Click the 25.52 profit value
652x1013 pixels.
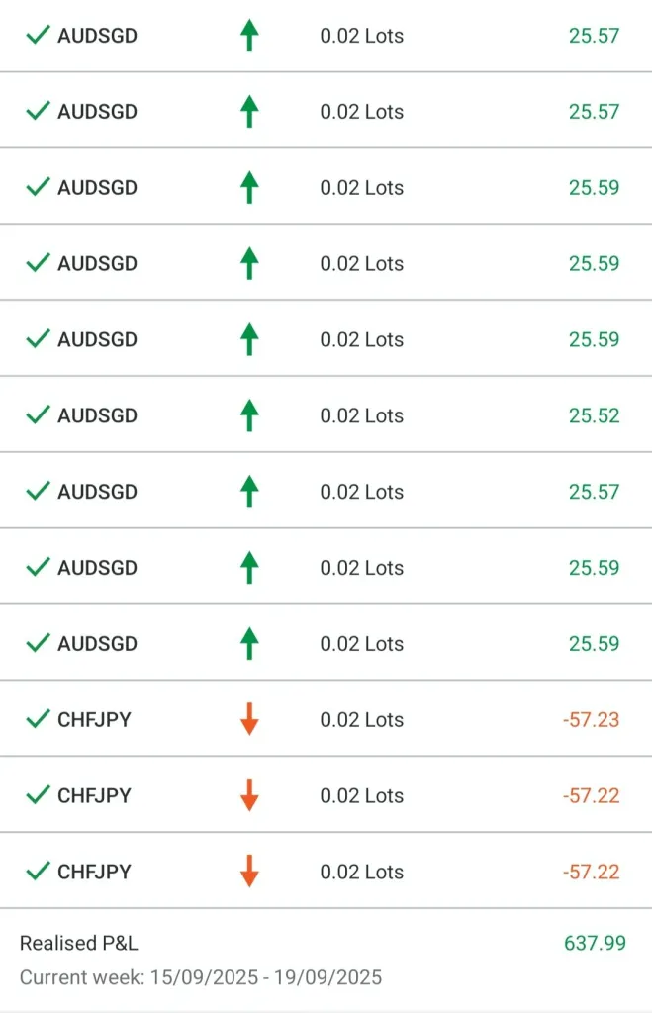click(x=594, y=415)
